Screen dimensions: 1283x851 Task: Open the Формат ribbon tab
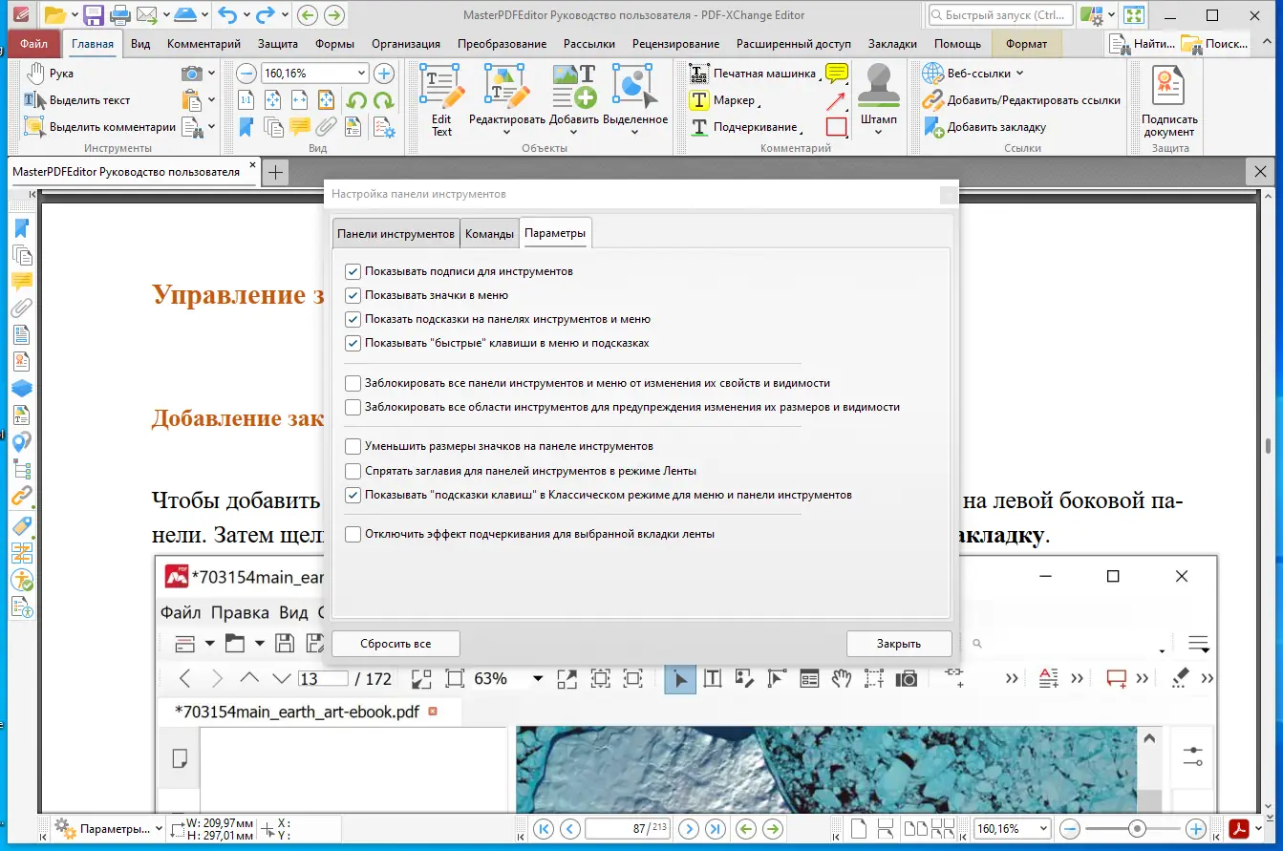tap(1029, 43)
